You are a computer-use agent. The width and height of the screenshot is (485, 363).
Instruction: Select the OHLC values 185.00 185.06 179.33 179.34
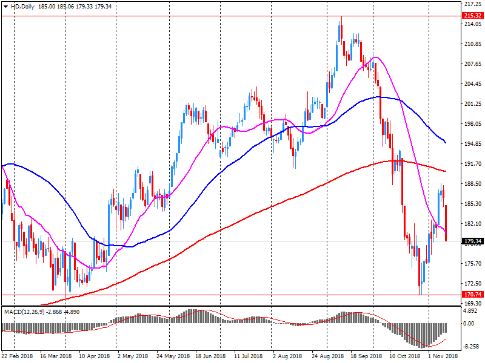(x=75, y=7)
